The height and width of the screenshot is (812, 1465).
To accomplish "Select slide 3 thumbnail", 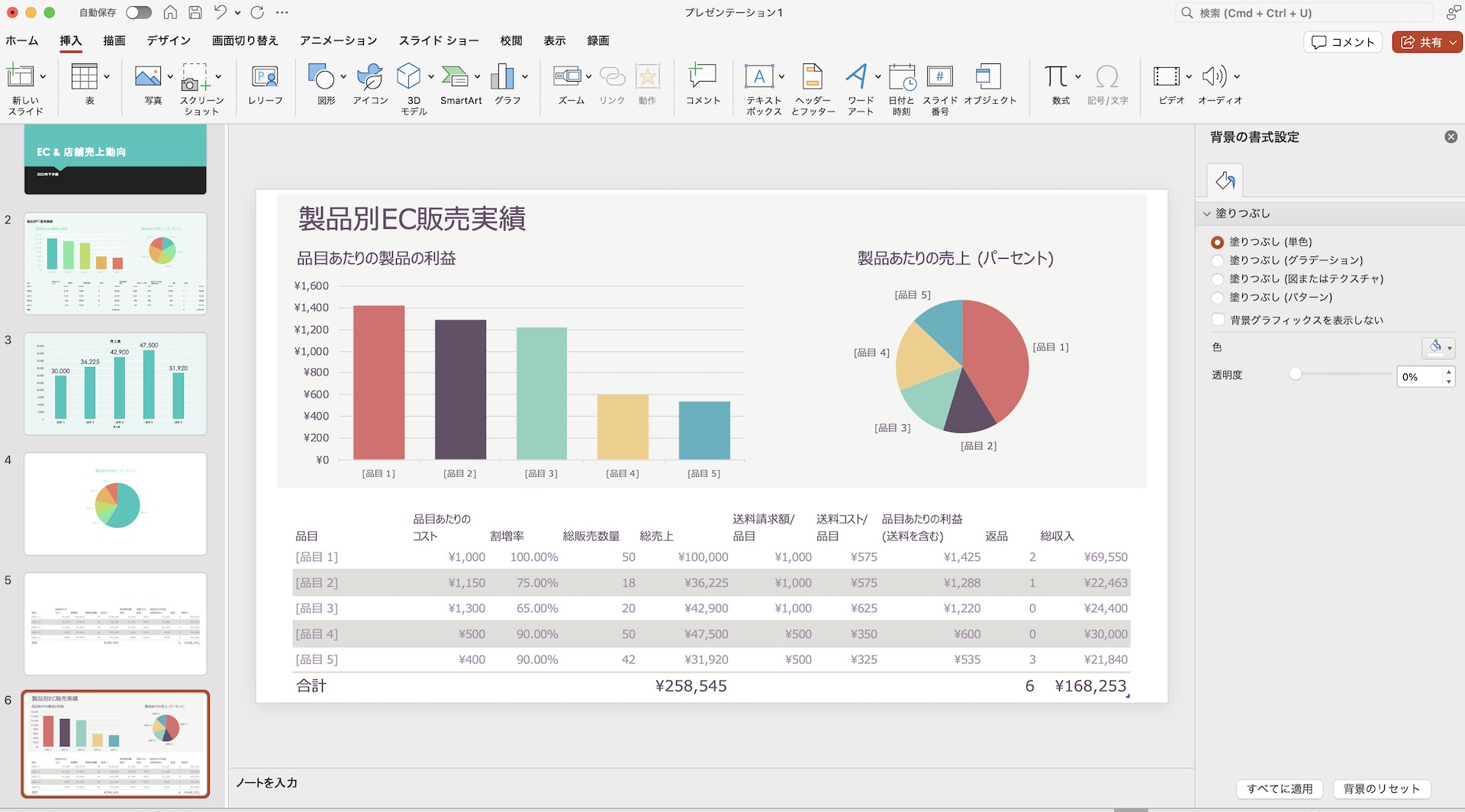I will coord(115,383).
